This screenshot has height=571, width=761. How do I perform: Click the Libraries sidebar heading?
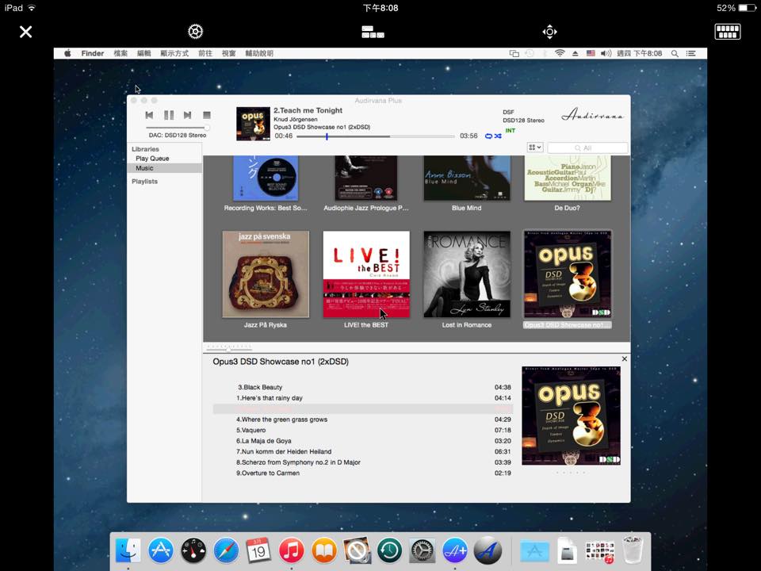tap(145, 149)
